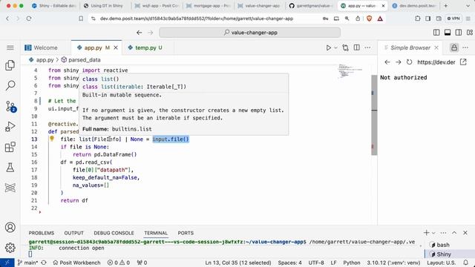Open notifications bell in status bar
The width and height of the screenshot is (475, 267).
click(465, 263)
